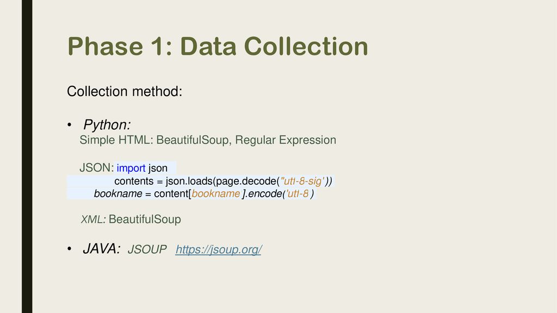Click the blue import keyword

point(131,168)
